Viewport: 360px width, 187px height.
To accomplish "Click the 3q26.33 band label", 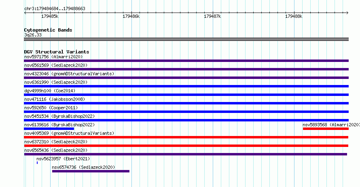I will click(x=33, y=35).
